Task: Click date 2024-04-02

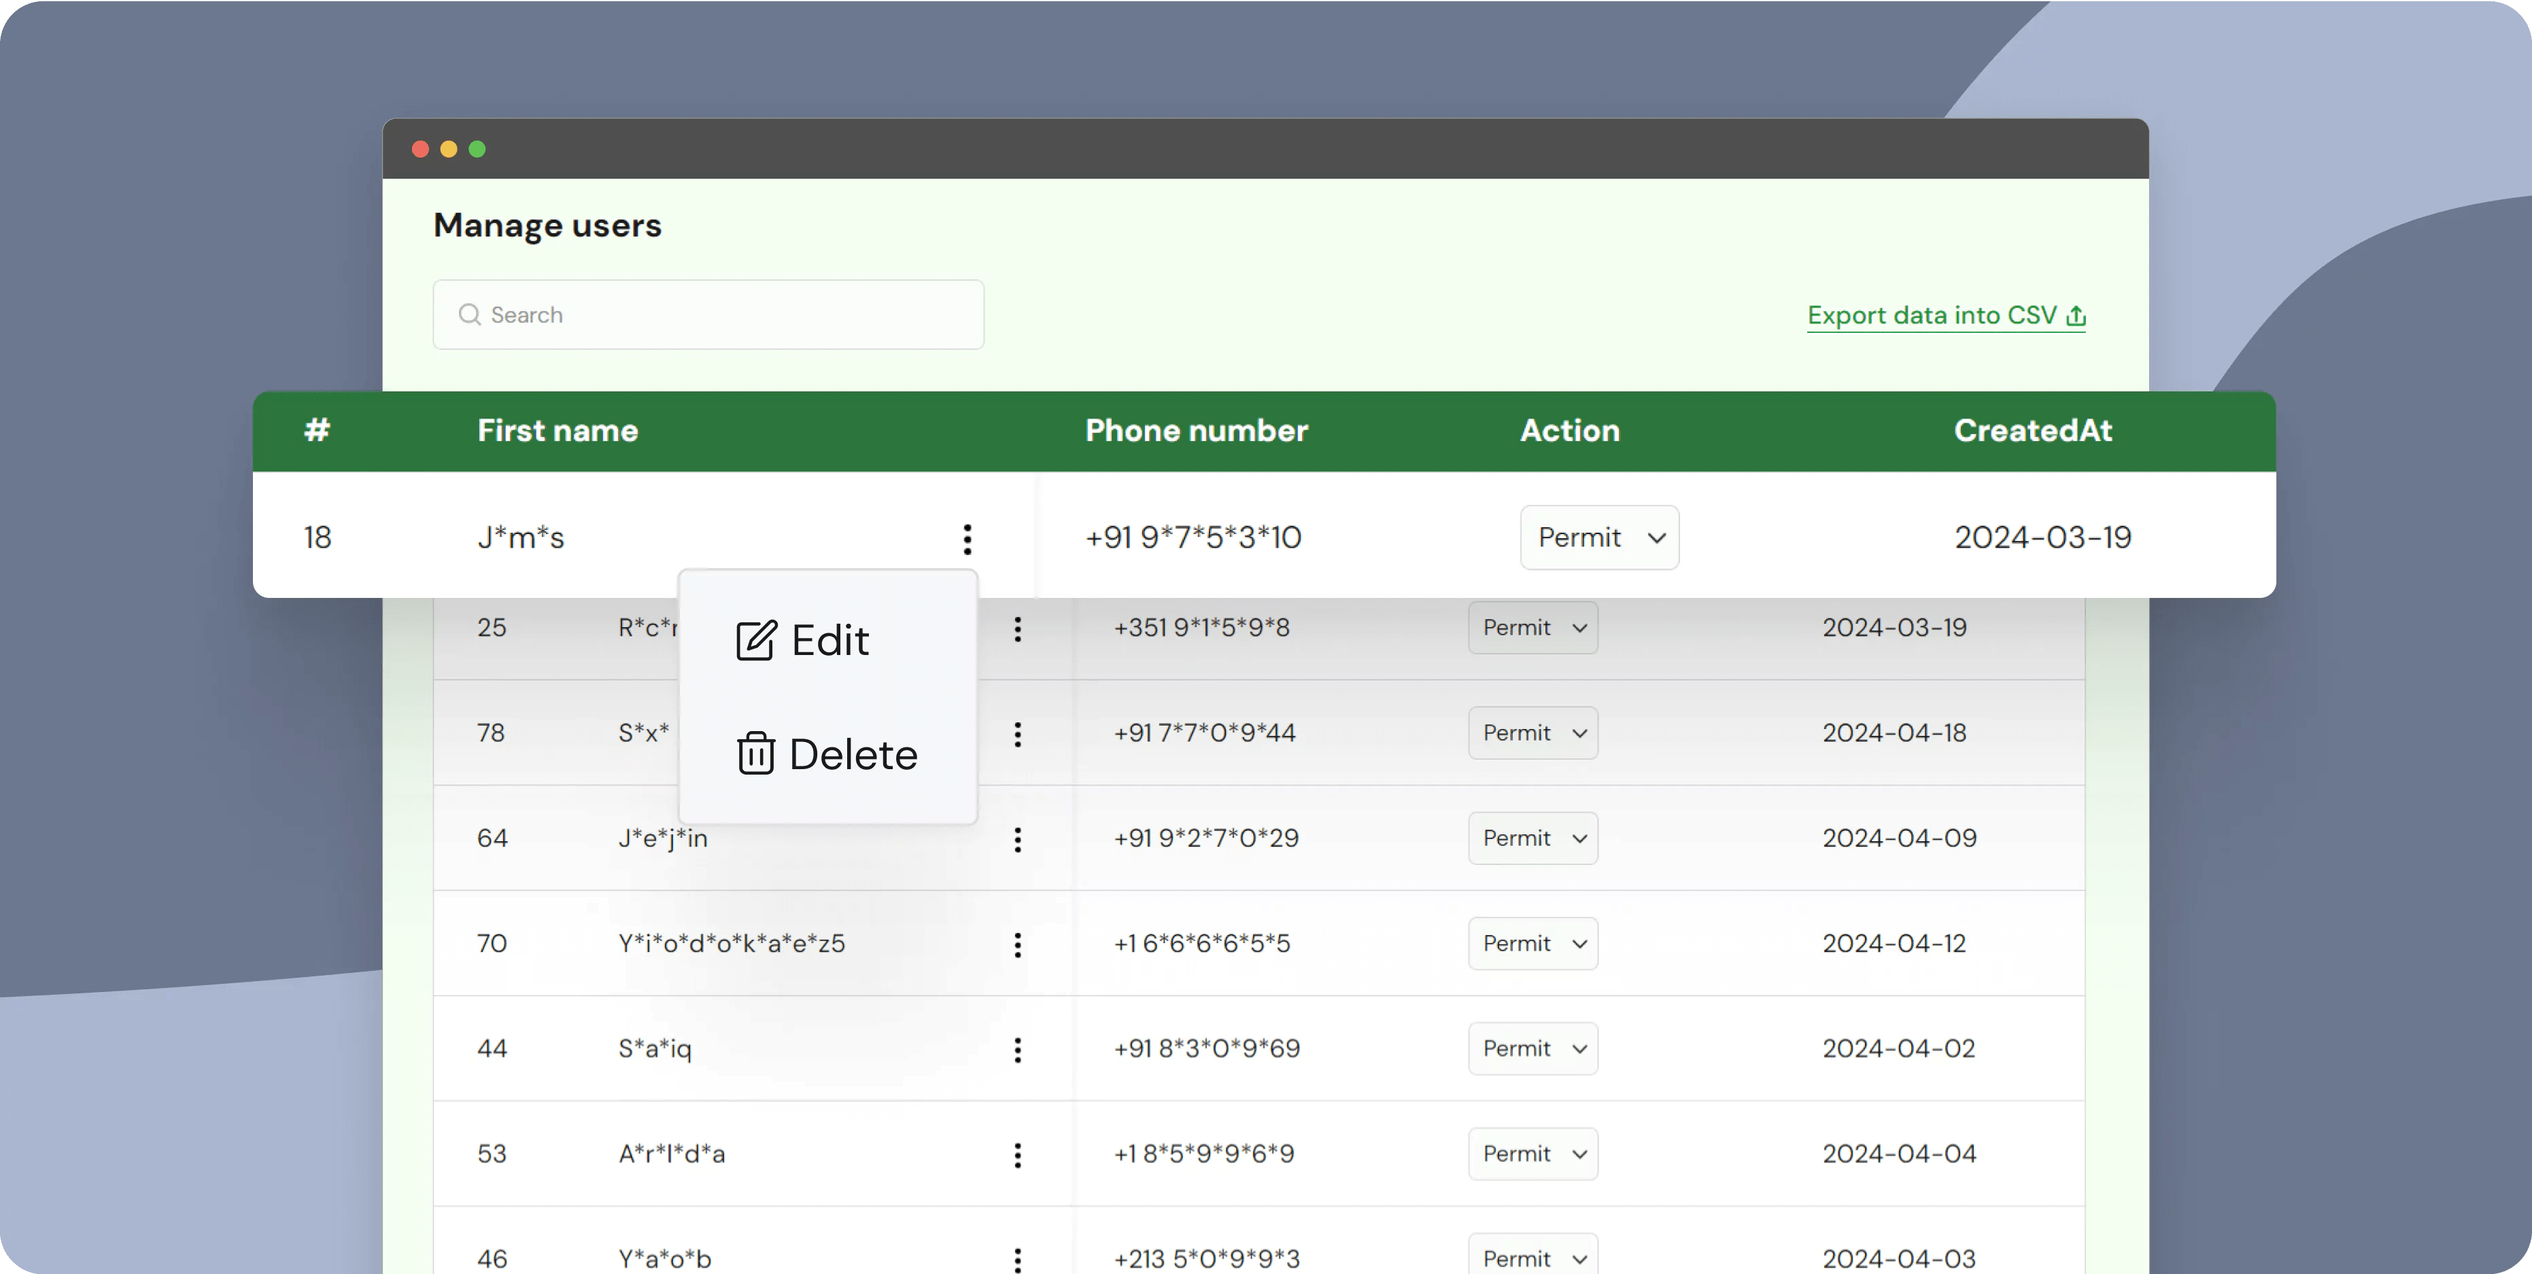Action: 1898,1048
